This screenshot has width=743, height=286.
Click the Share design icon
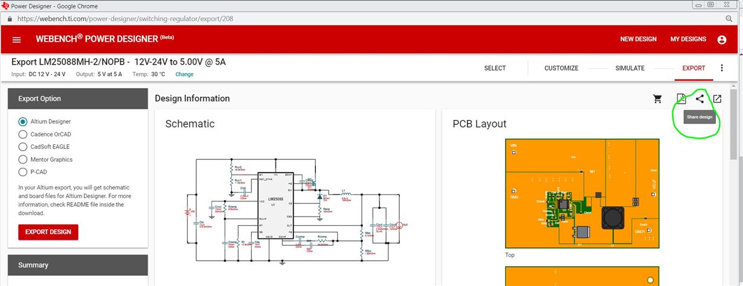(700, 99)
